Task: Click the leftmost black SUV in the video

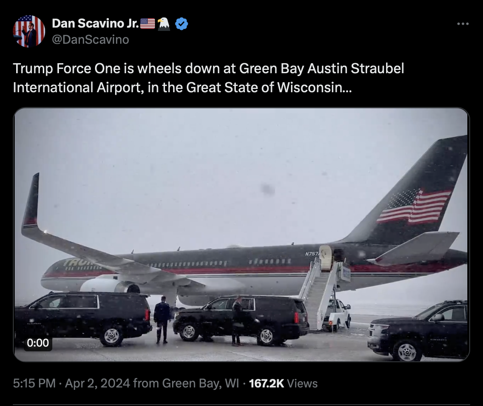Action: click(x=83, y=316)
